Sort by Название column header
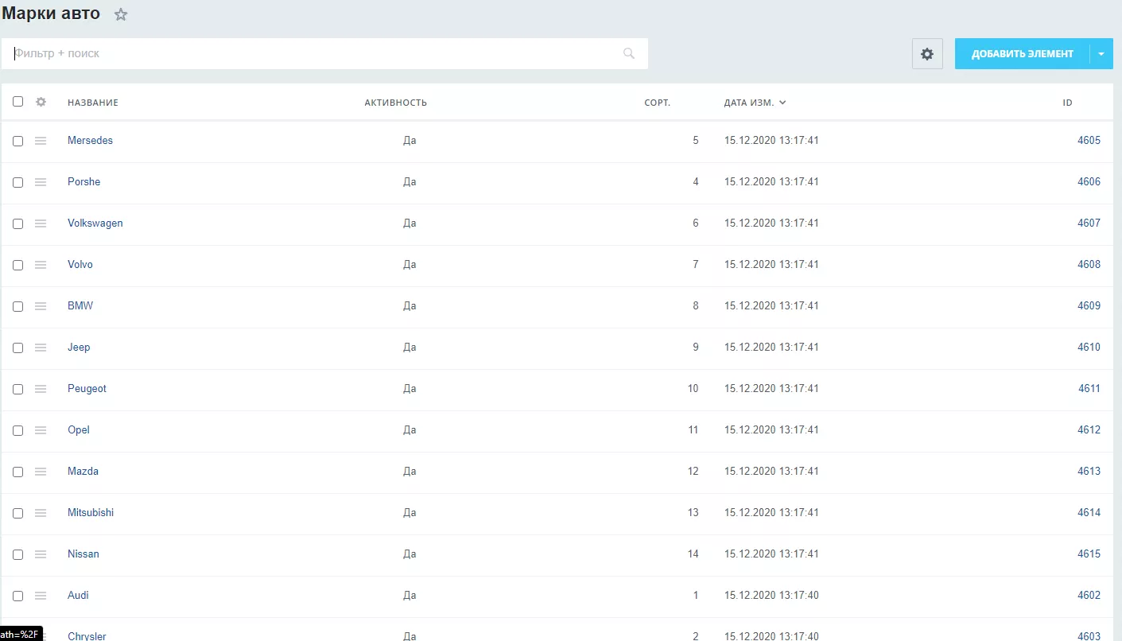1122x641 pixels. (x=93, y=103)
